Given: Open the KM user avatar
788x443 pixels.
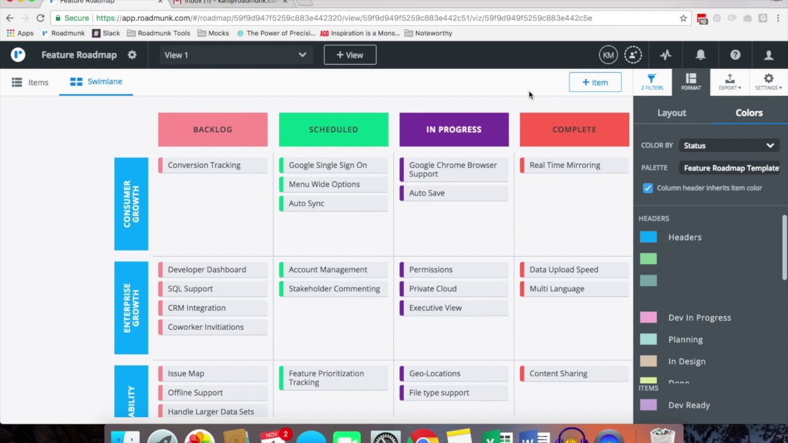Looking at the screenshot, I should [608, 55].
